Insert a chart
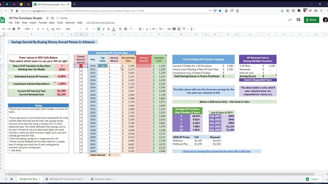 pos(179,29)
